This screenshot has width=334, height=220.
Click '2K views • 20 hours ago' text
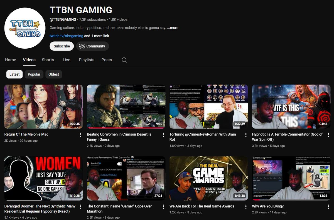click(21, 141)
